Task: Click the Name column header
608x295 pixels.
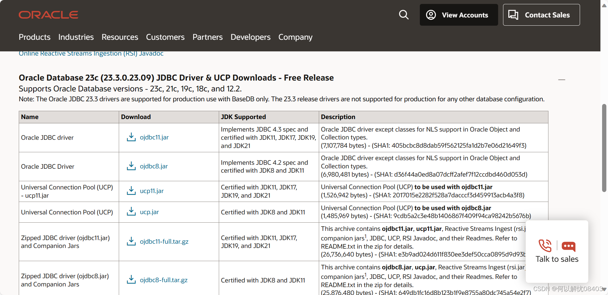Action: [x=69, y=117]
